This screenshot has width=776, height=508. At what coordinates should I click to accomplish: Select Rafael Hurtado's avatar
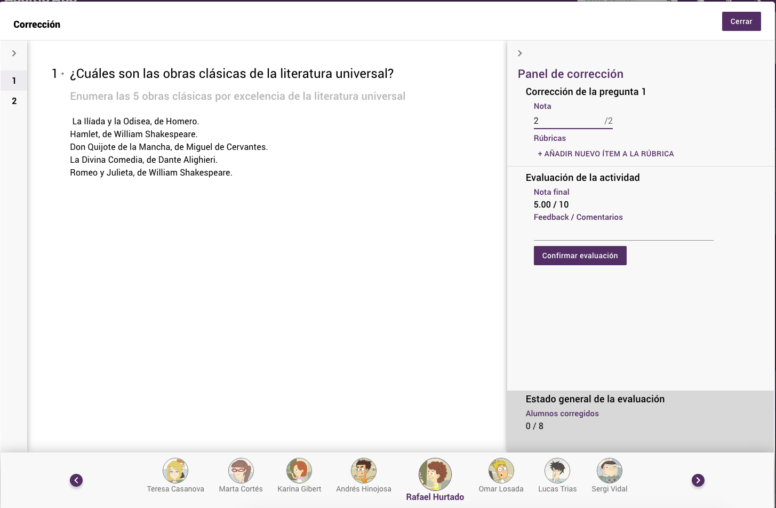pos(435,474)
